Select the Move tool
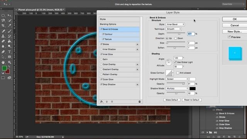This screenshot has height=139, width=247. pos(9,15)
